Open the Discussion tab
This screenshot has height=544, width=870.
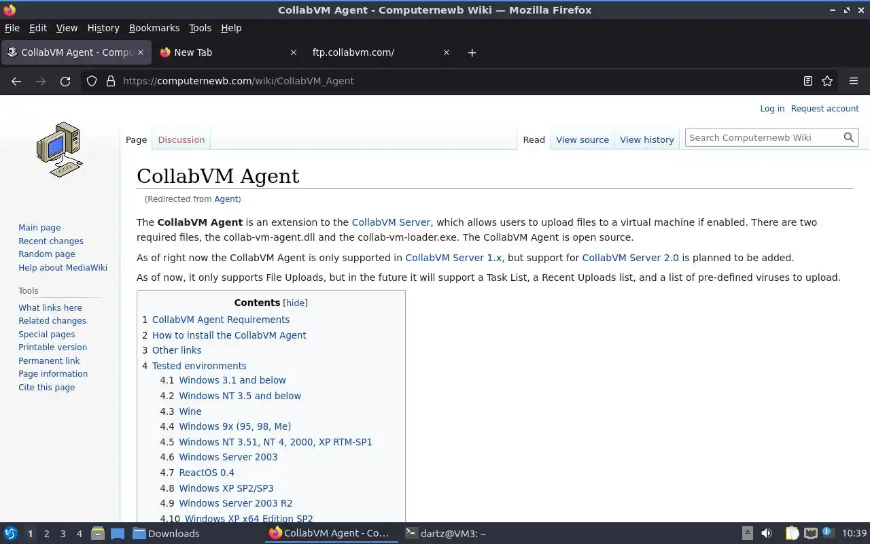click(181, 139)
